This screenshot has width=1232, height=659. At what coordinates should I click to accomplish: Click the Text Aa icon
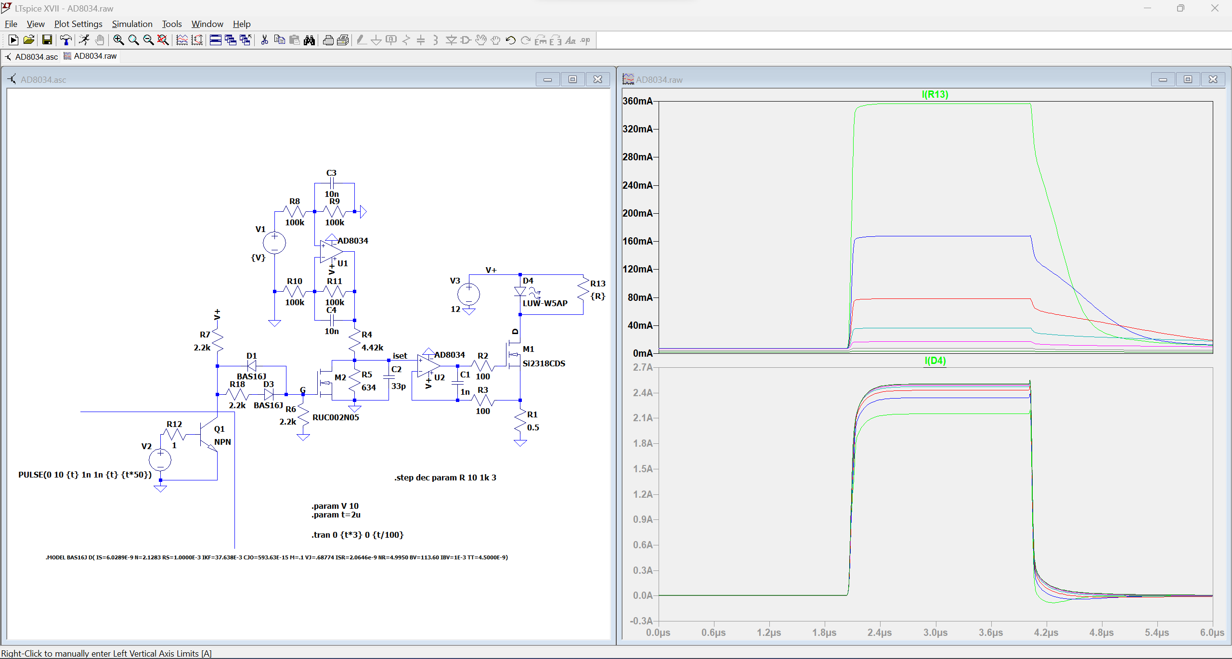571,40
